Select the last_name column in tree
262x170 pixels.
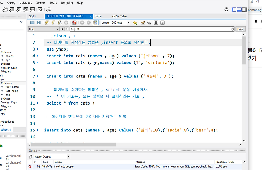tap(12, 91)
